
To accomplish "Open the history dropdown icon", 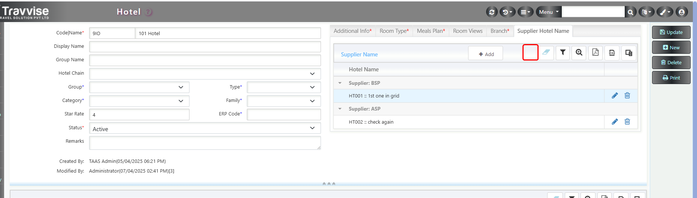I will 507,12.
